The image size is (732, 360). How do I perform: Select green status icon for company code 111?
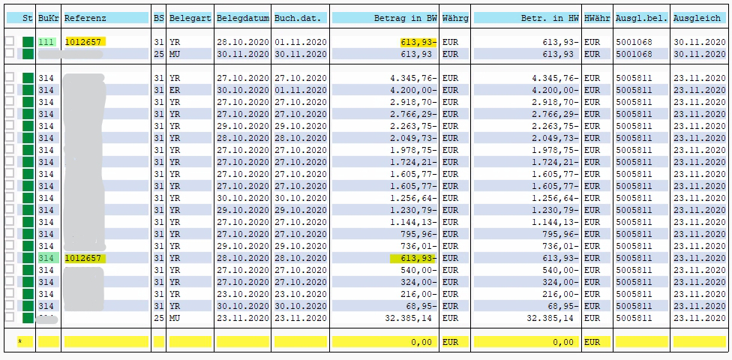pyautogui.click(x=28, y=42)
